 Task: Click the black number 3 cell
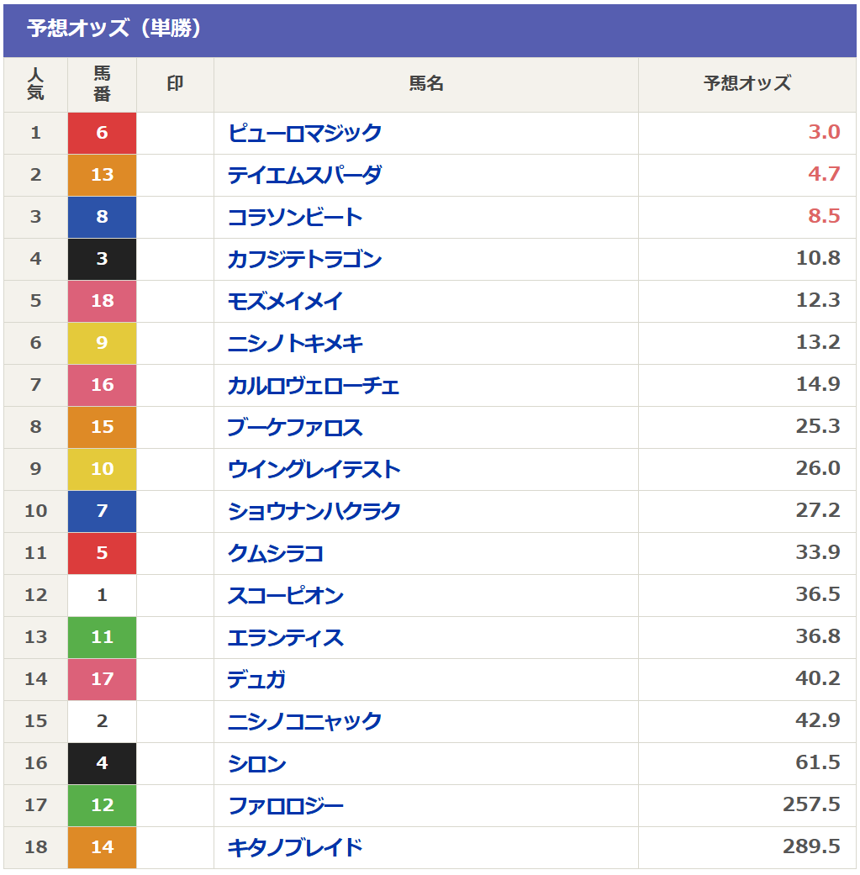(102, 259)
